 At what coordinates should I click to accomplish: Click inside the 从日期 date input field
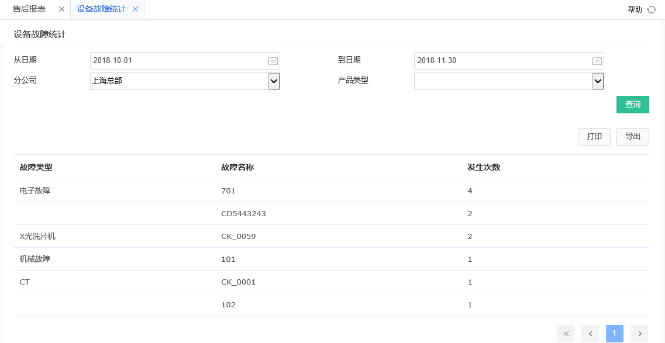click(x=175, y=60)
